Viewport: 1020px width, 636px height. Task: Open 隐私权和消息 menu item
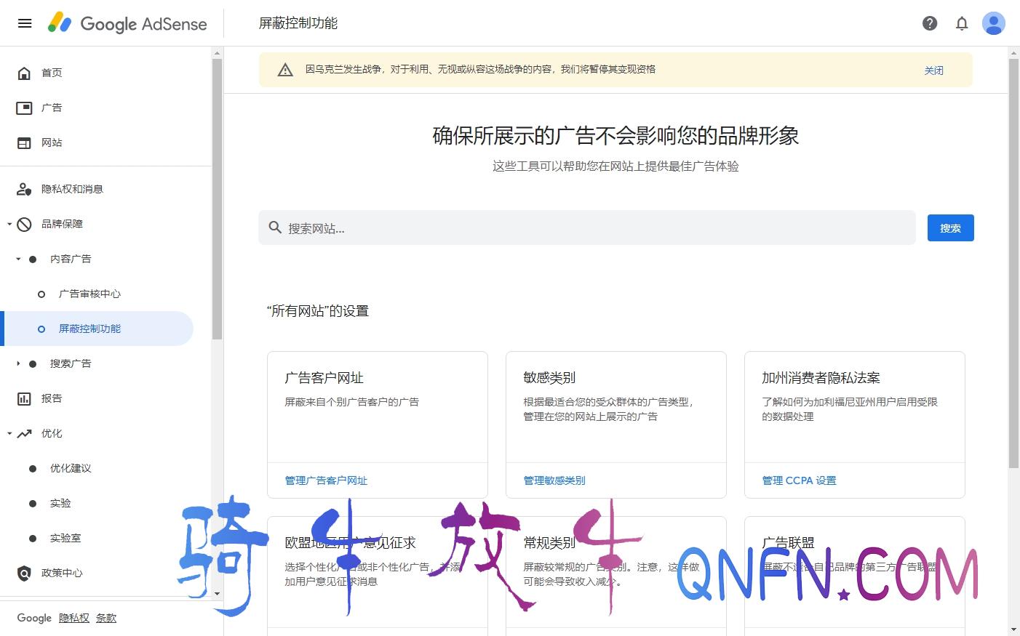pos(72,189)
